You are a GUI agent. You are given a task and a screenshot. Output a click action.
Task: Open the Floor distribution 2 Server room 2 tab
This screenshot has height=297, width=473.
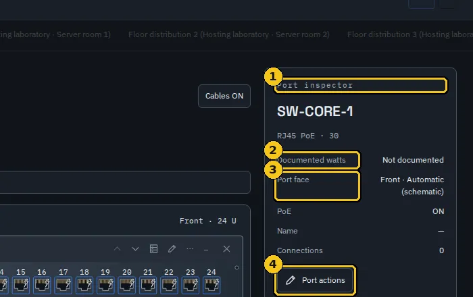pyautogui.click(x=228, y=34)
